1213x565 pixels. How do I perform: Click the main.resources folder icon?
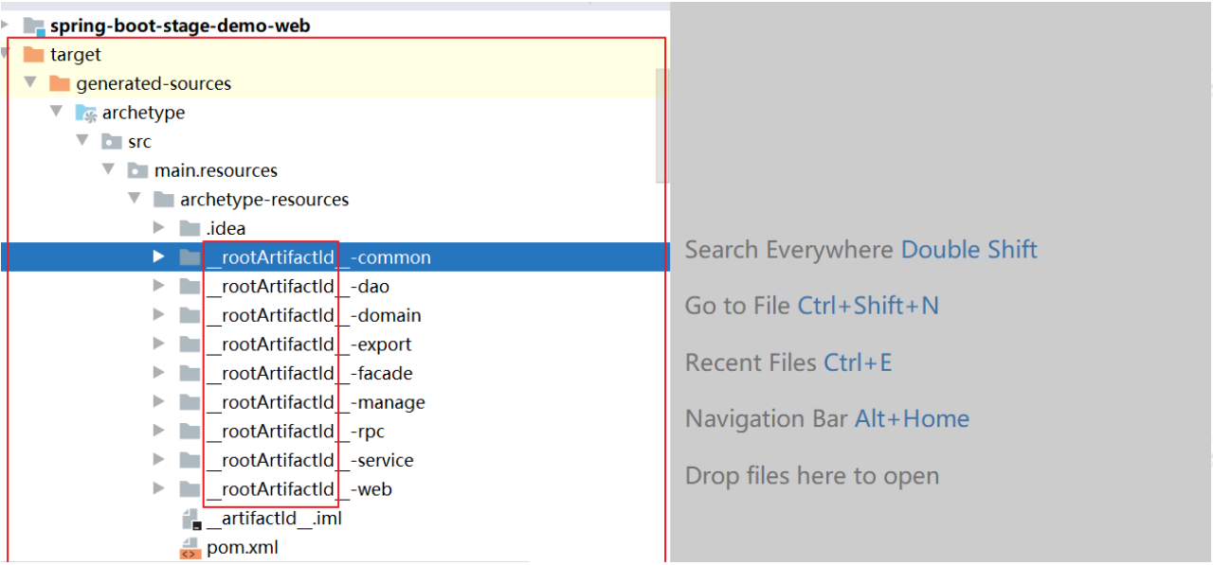[138, 170]
